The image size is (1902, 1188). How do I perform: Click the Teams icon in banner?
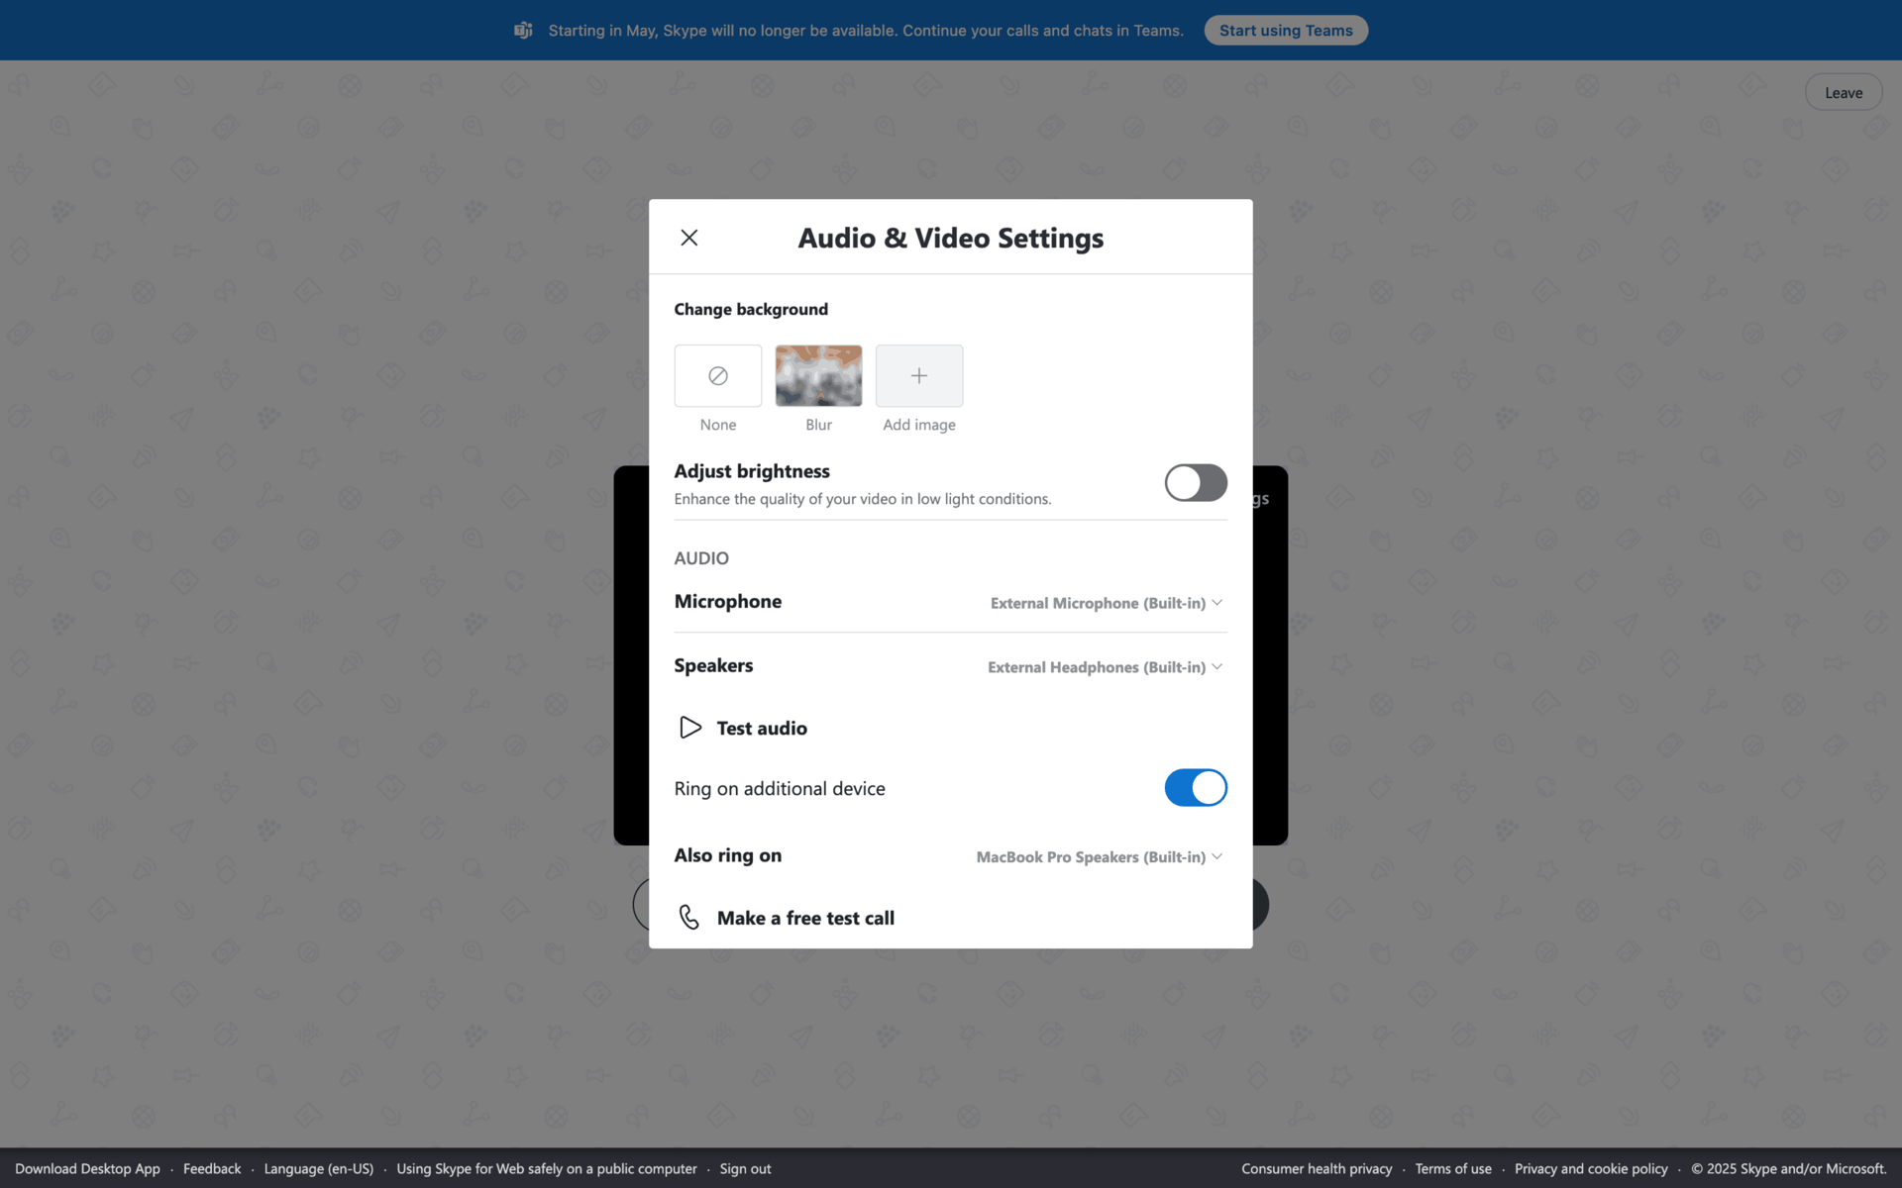(523, 30)
